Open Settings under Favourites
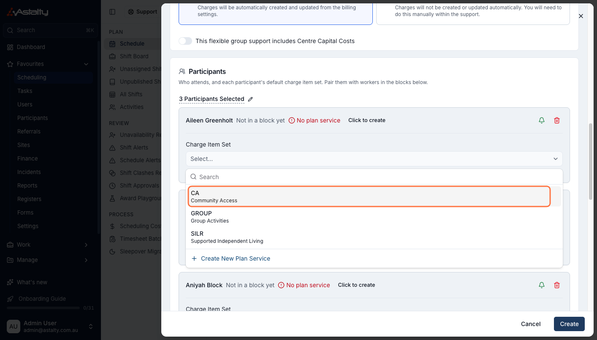The image size is (597, 340). pyautogui.click(x=28, y=226)
